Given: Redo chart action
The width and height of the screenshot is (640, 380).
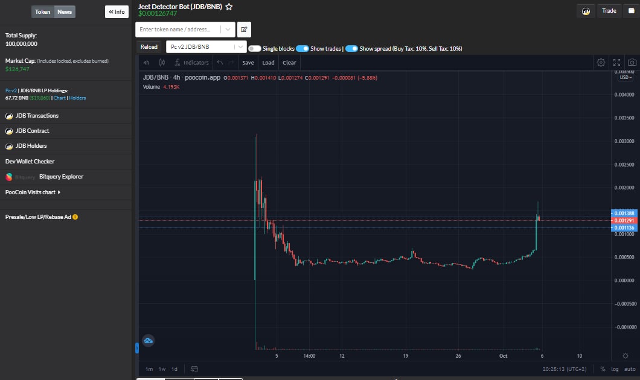Looking at the screenshot, I should 231,62.
